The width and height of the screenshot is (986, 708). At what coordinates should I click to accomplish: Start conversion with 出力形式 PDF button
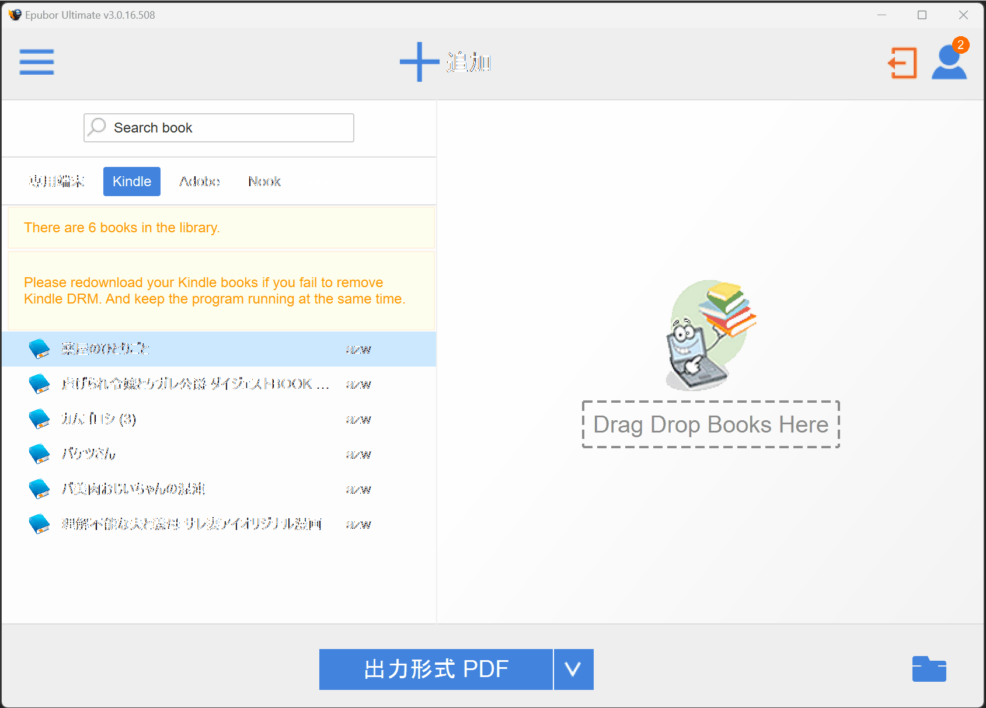point(435,669)
